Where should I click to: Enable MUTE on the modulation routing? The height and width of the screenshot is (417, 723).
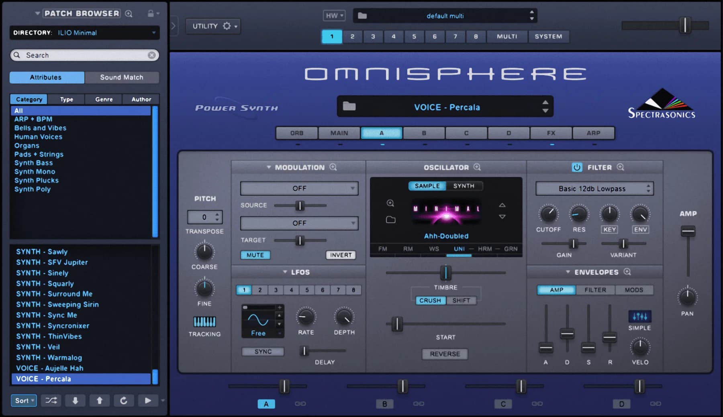[255, 255]
